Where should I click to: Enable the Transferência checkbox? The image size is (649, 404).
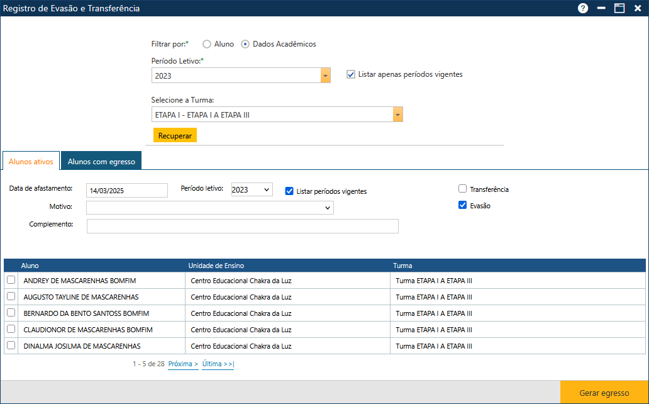(463, 189)
